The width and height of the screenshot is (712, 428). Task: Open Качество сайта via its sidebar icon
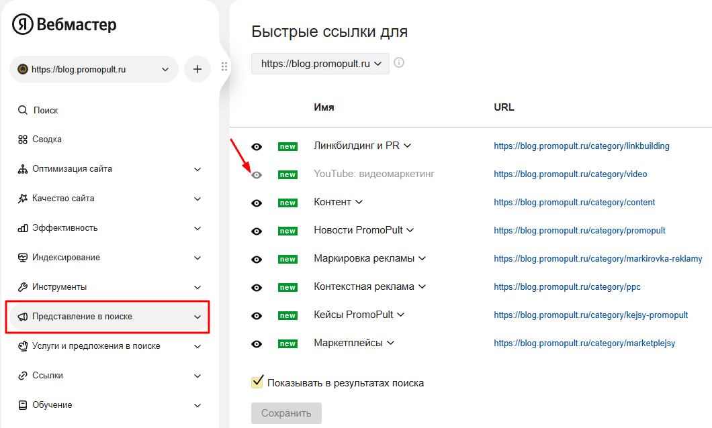(22, 199)
